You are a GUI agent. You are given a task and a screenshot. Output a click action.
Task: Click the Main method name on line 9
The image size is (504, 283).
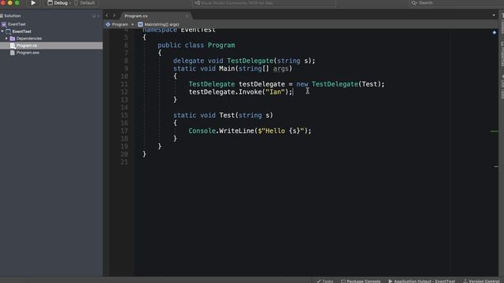coord(227,68)
